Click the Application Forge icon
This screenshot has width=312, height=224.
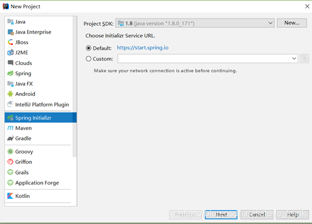click(10, 182)
